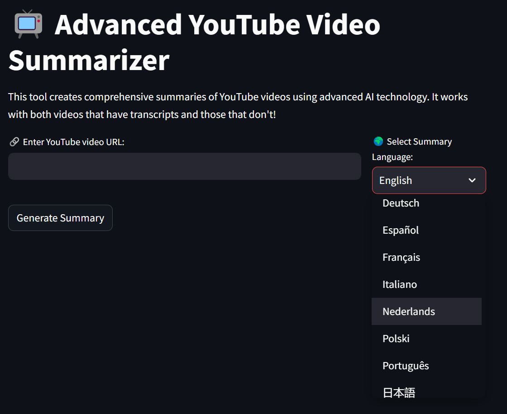Viewport: 507px width, 414px height.
Task: Collapse the language dropdown using the chevron arrow
Action: pyautogui.click(x=472, y=180)
